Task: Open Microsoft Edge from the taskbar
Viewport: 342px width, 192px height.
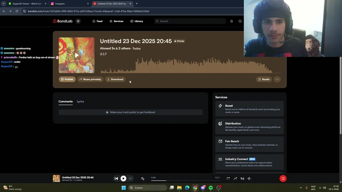Action: (x=187, y=188)
